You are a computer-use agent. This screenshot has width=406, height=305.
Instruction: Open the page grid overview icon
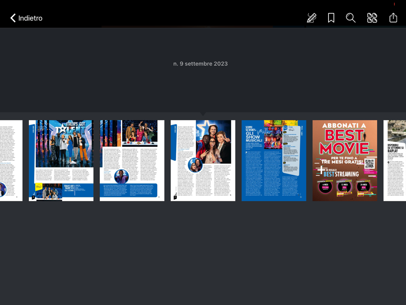(372, 18)
